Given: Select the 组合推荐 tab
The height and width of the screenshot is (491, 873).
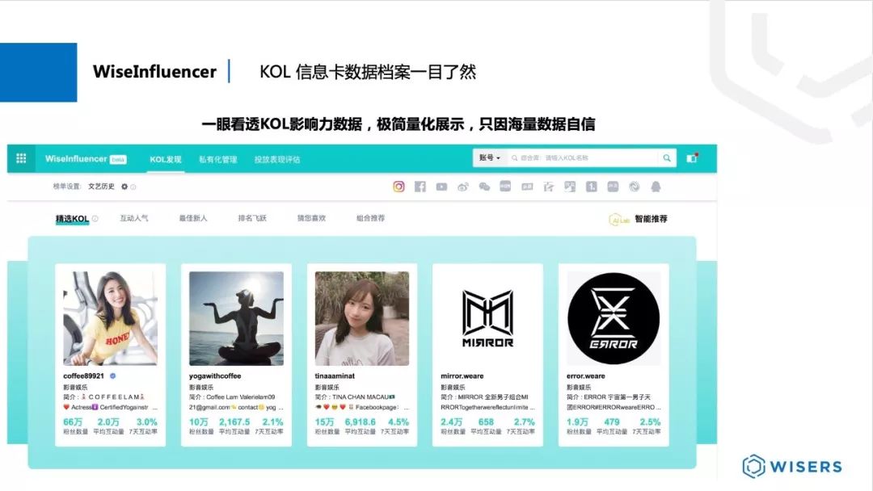Looking at the screenshot, I should pos(371,218).
